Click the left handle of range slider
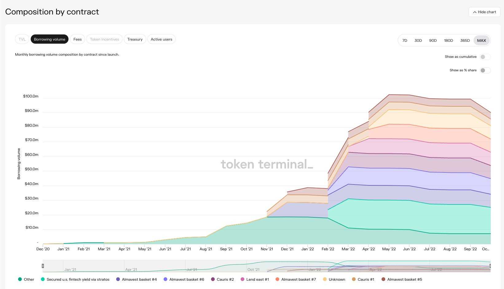The width and height of the screenshot is (504, 289). (43, 266)
